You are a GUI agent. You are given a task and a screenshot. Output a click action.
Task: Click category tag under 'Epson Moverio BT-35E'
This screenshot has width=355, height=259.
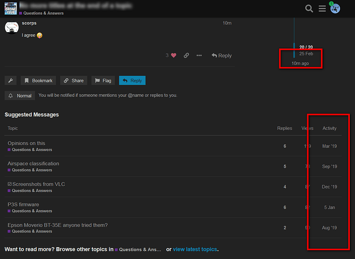click(x=30, y=232)
